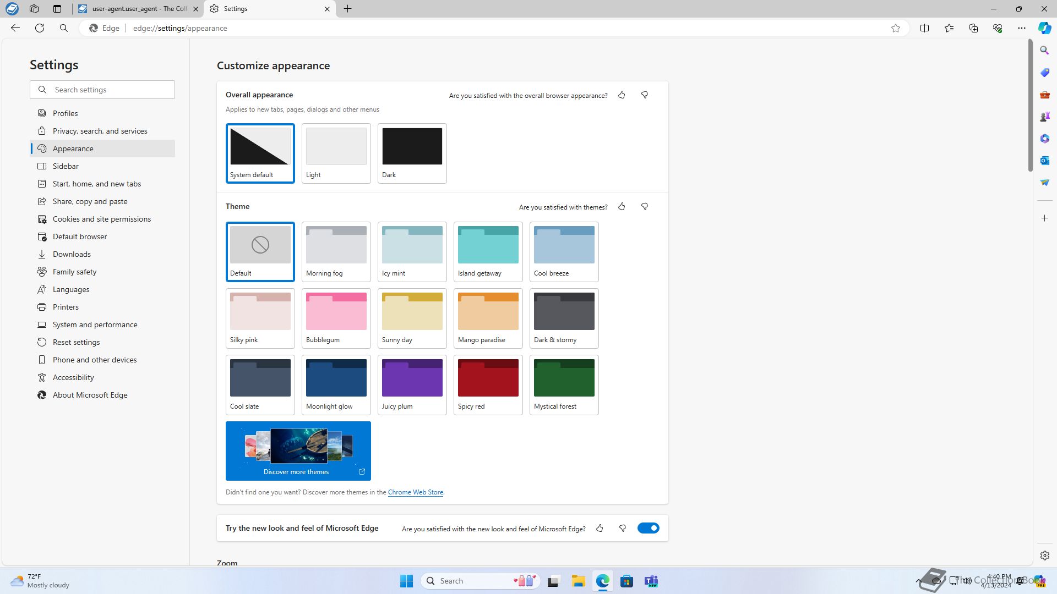Pick the Mango paradise theme
The width and height of the screenshot is (1057, 594).
click(x=488, y=318)
